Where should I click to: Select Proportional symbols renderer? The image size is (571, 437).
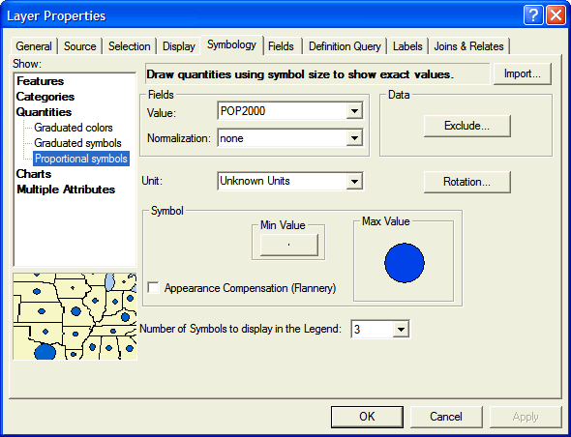[81, 159]
